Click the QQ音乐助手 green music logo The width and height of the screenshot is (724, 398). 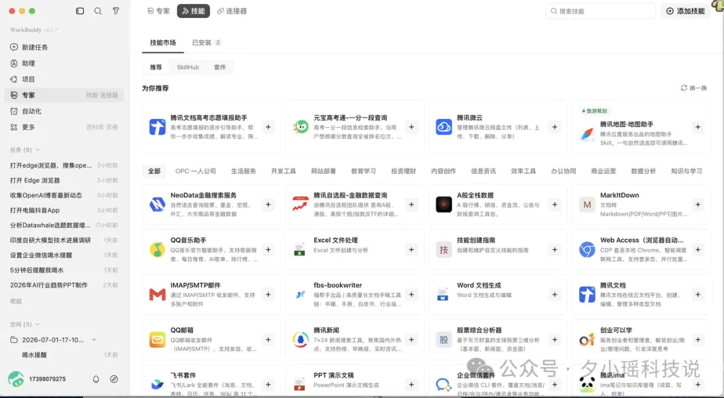coord(158,250)
